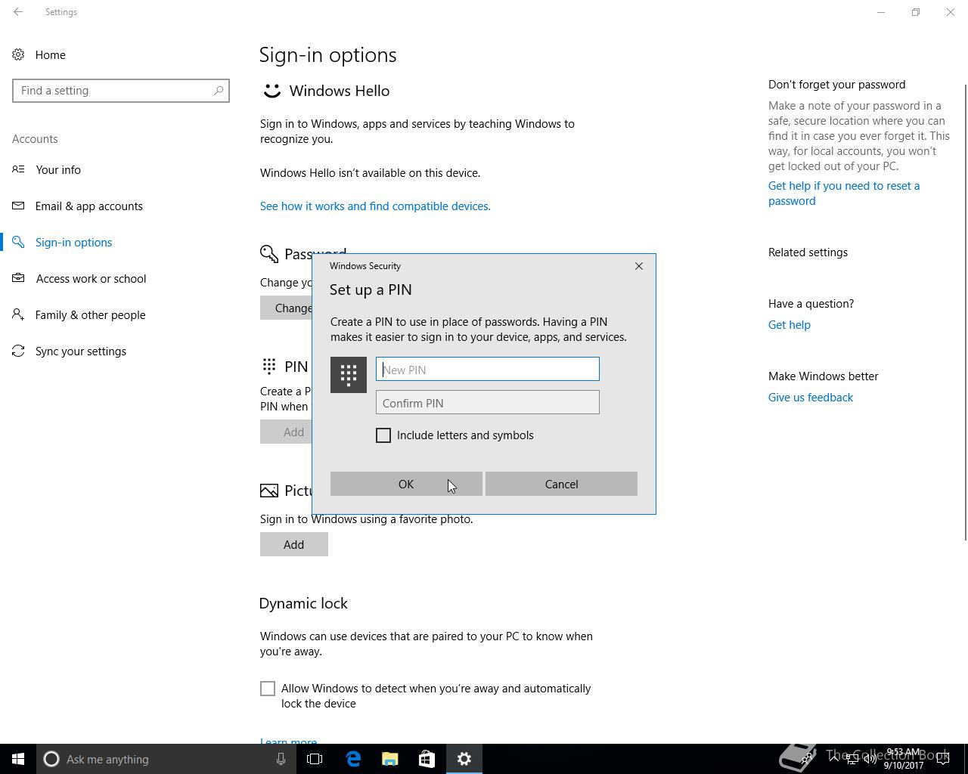Open Microsoft Store from taskbar
The height and width of the screenshot is (774, 968).
(427, 759)
